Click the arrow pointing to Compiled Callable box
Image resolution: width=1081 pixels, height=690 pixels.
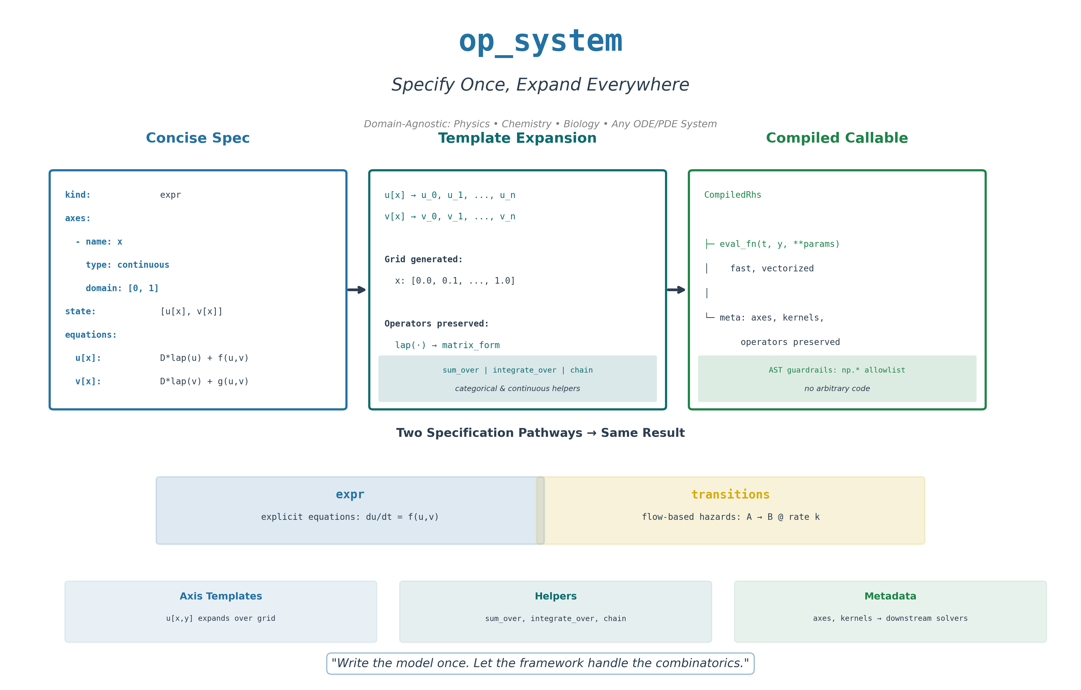tap(676, 290)
